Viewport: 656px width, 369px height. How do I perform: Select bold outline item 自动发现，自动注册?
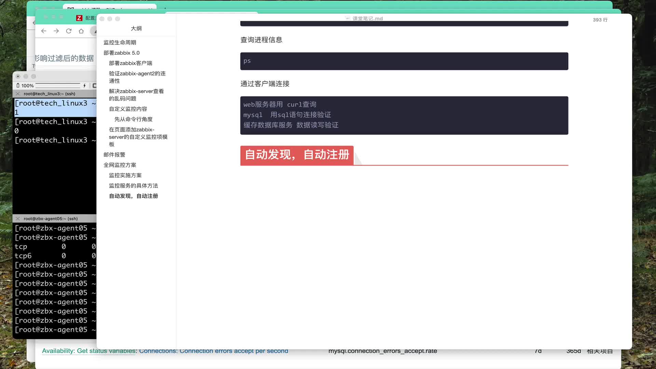(133, 196)
